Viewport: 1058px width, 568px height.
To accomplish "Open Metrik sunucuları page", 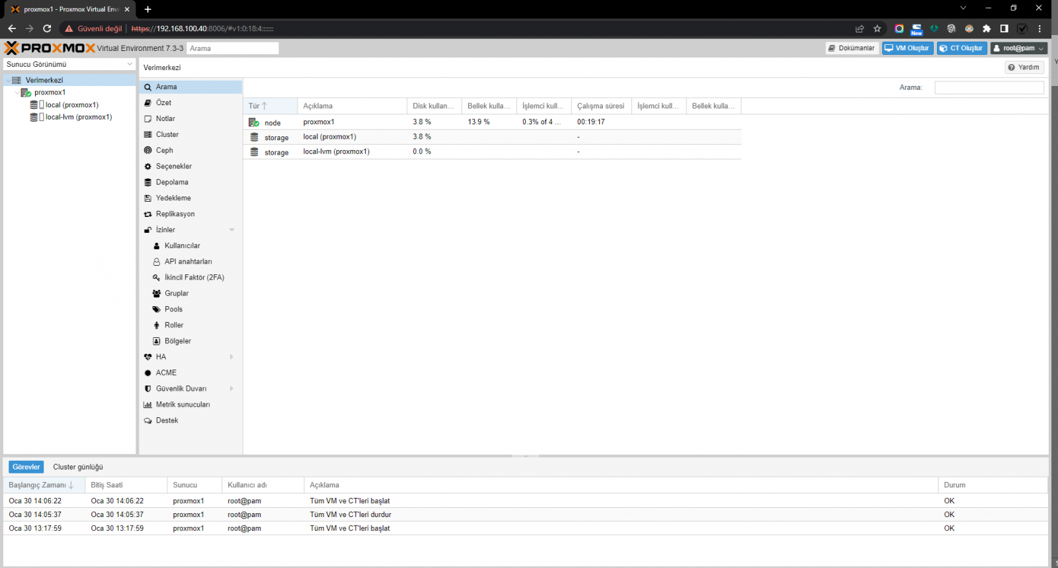I will click(183, 405).
